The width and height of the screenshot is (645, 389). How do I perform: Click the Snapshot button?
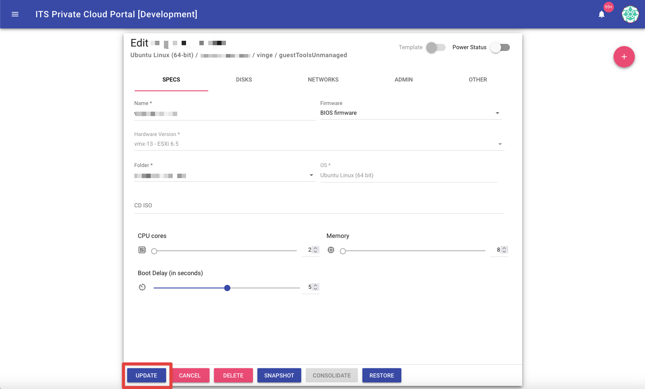point(279,375)
